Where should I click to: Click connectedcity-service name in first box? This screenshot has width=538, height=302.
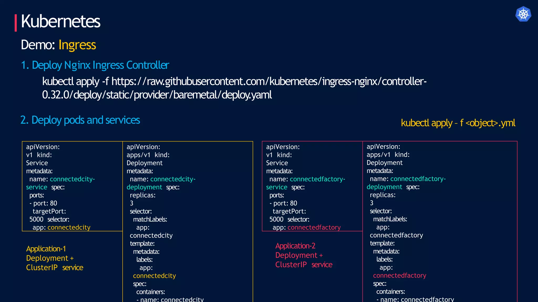(x=72, y=179)
